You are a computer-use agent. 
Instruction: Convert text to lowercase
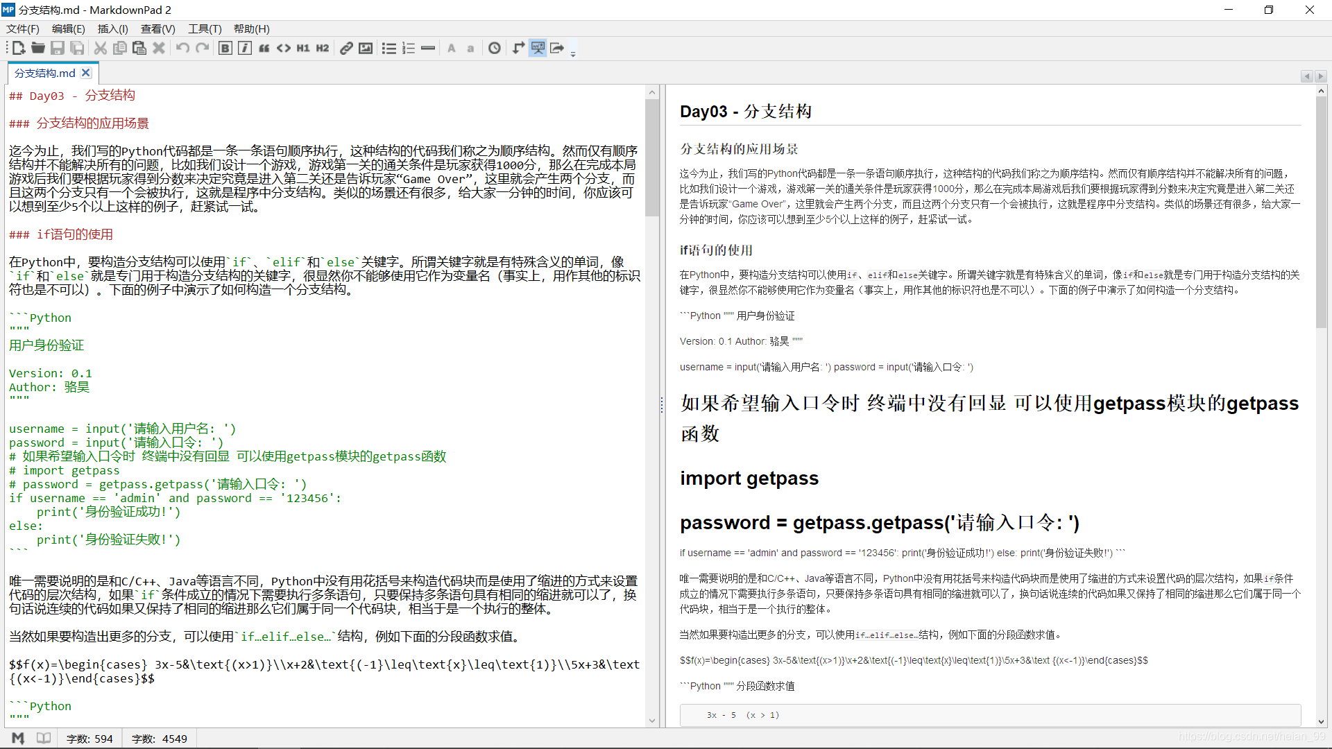click(471, 48)
